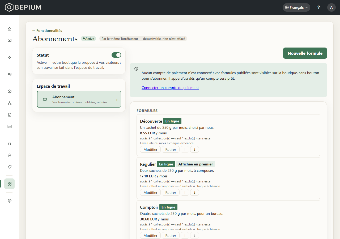Open the stacked image gallery sidebar icon

click(x=10, y=74)
